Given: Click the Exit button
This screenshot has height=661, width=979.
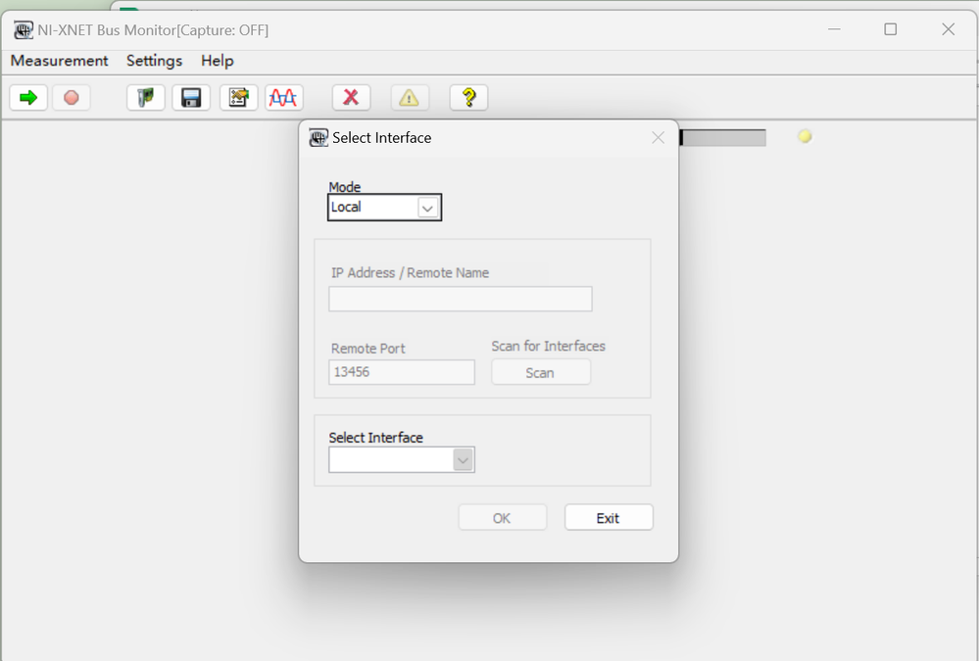Looking at the screenshot, I should coord(609,517).
